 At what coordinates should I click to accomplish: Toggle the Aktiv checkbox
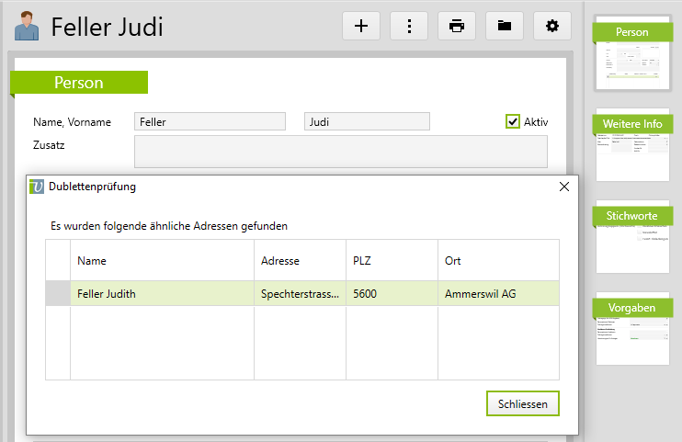[513, 121]
